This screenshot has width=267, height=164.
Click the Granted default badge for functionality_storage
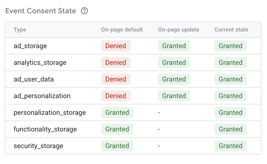pyautogui.click(x=117, y=129)
